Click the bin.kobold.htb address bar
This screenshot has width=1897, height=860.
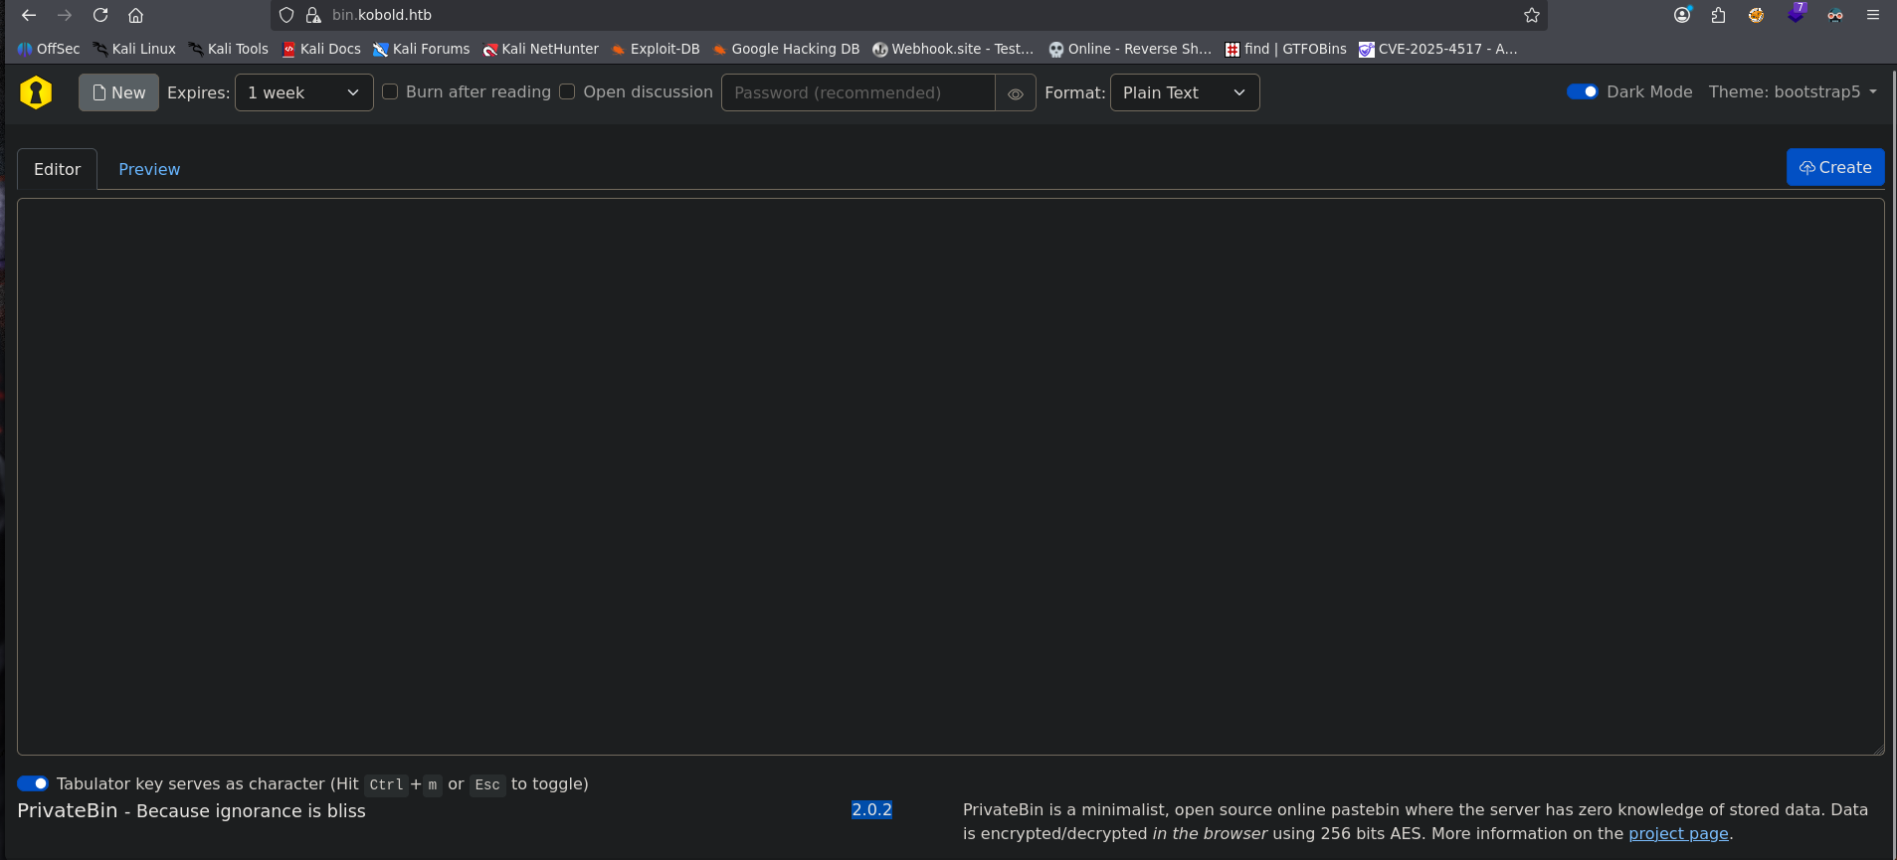tap(908, 15)
